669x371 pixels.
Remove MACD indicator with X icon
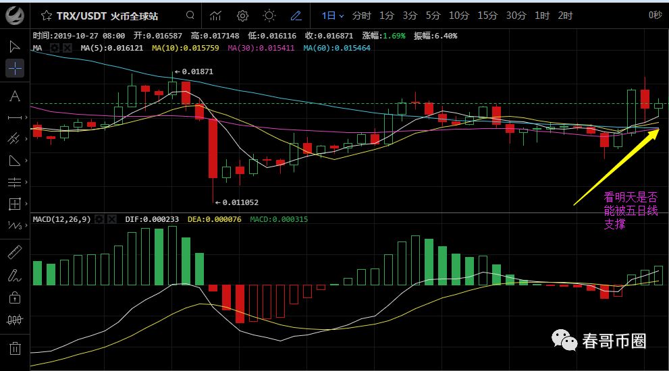pyautogui.click(x=112, y=219)
